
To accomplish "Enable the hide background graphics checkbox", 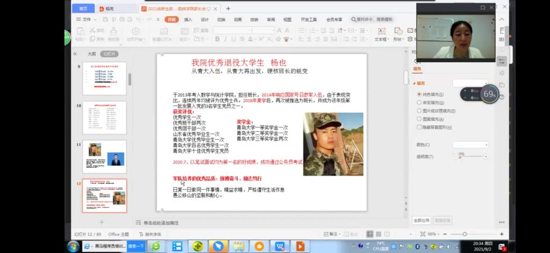I will pyautogui.click(x=419, y=127).
